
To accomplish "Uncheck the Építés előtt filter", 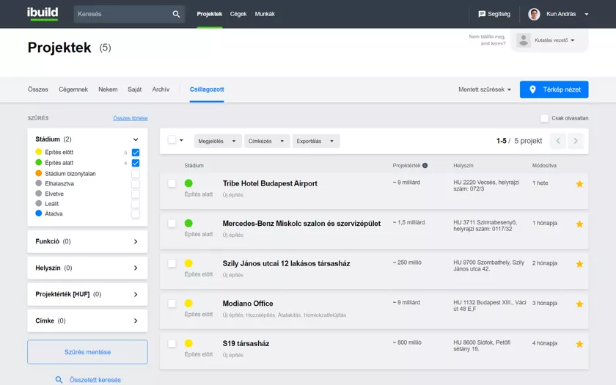I will [136, 153].
